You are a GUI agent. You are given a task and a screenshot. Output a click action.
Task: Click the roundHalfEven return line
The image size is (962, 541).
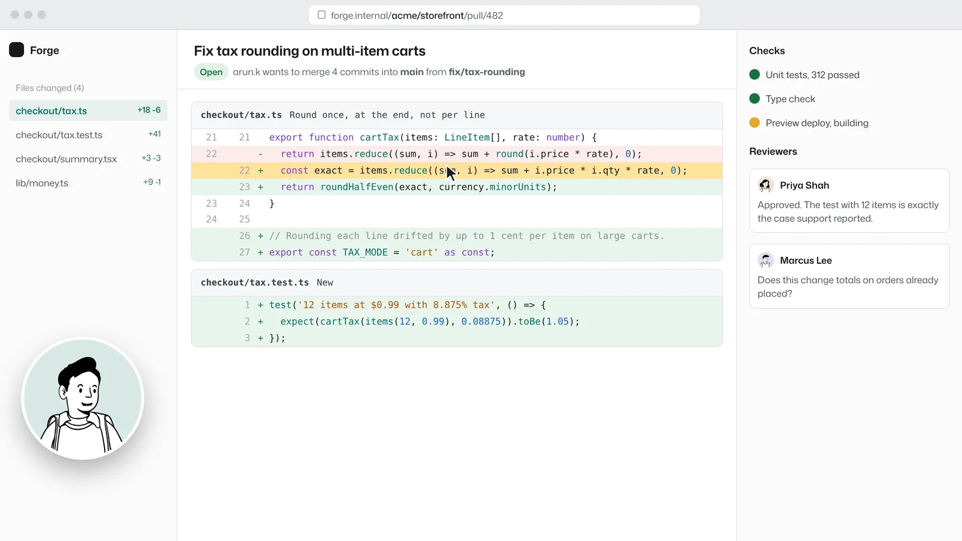(457, 187)
